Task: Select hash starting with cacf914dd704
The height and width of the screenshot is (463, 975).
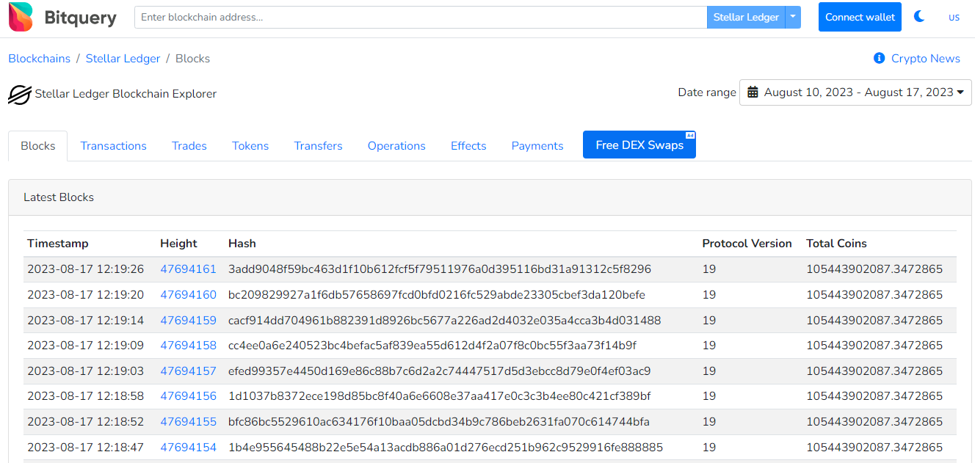Action: (445, 321)
